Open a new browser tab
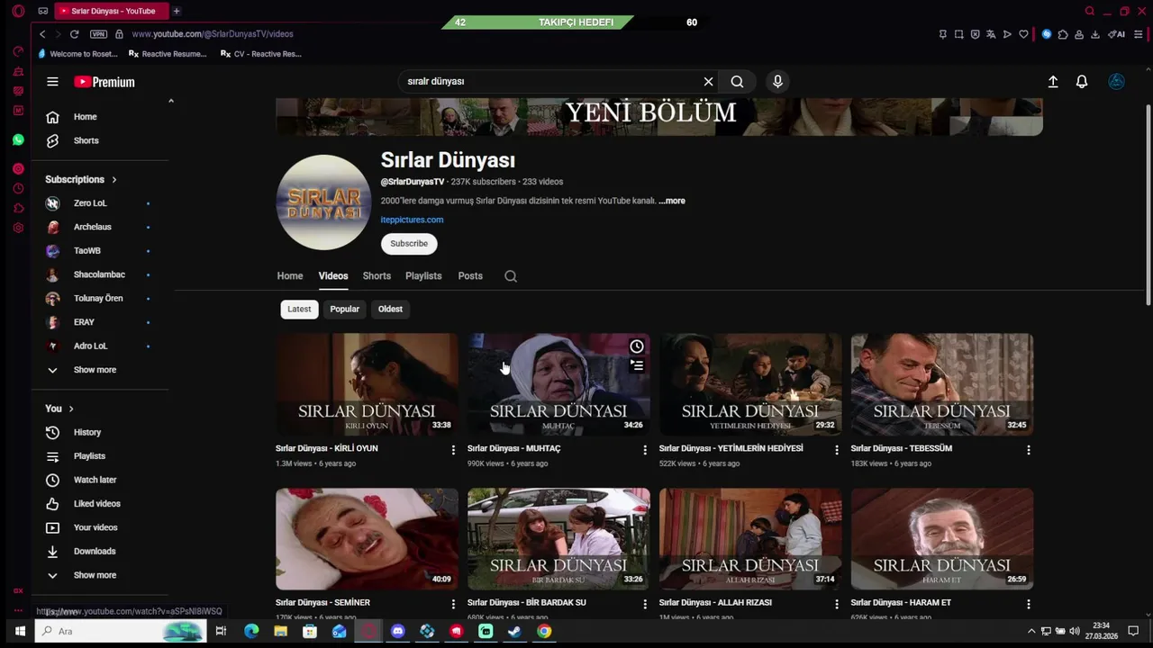This screenshot has height=648, width=1153. pyautogui.click(x=177, y=11)
